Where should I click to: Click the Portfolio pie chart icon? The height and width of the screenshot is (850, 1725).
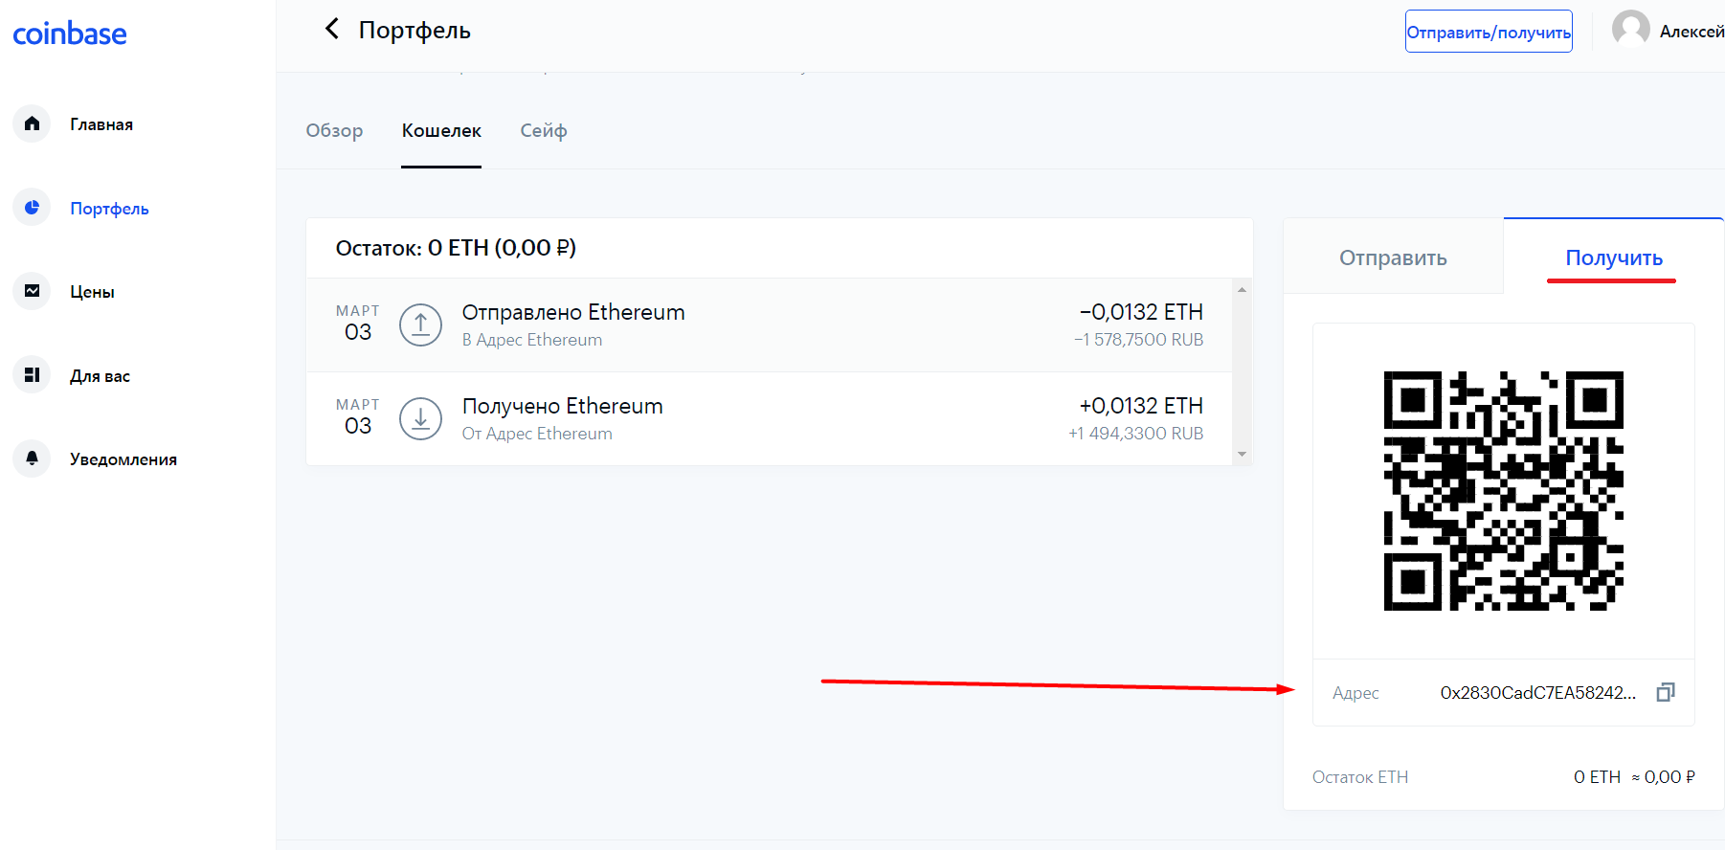(32, 208)
